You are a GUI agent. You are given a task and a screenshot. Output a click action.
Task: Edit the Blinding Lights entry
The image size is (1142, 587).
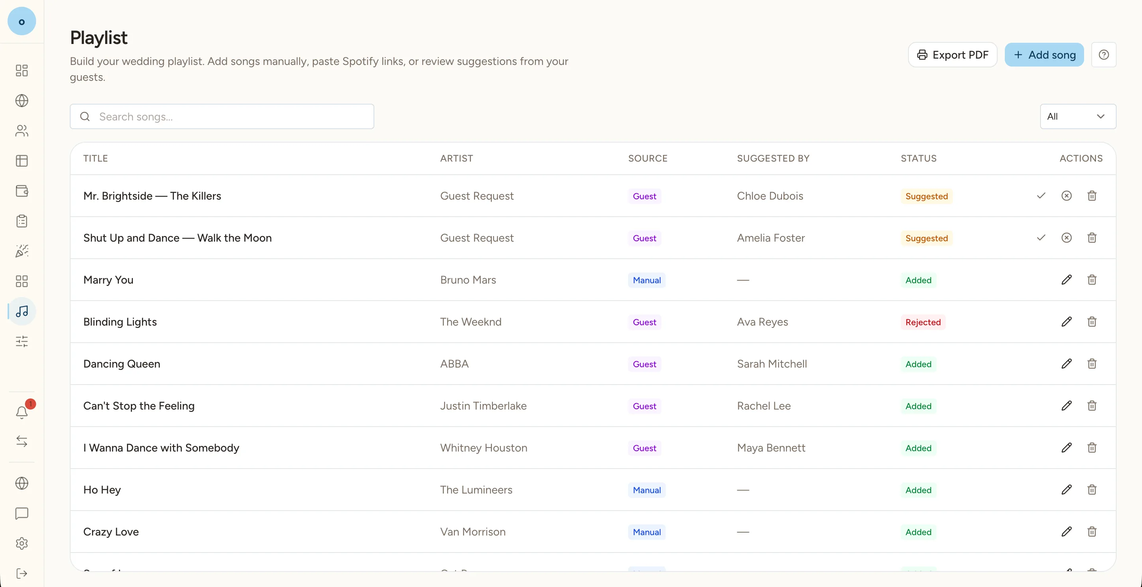point(1066,322)
